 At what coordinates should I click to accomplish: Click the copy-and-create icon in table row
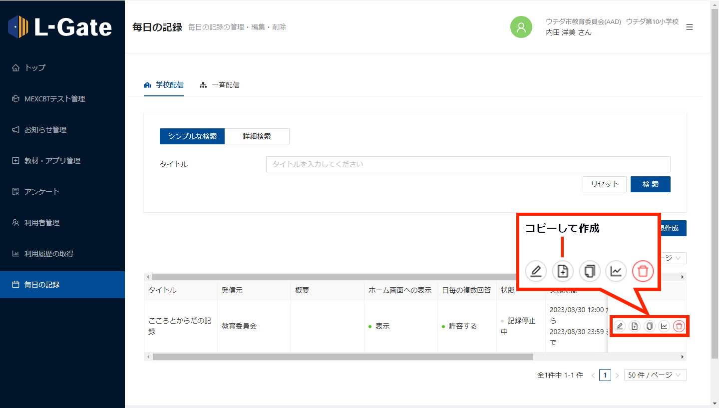[634, 327]
